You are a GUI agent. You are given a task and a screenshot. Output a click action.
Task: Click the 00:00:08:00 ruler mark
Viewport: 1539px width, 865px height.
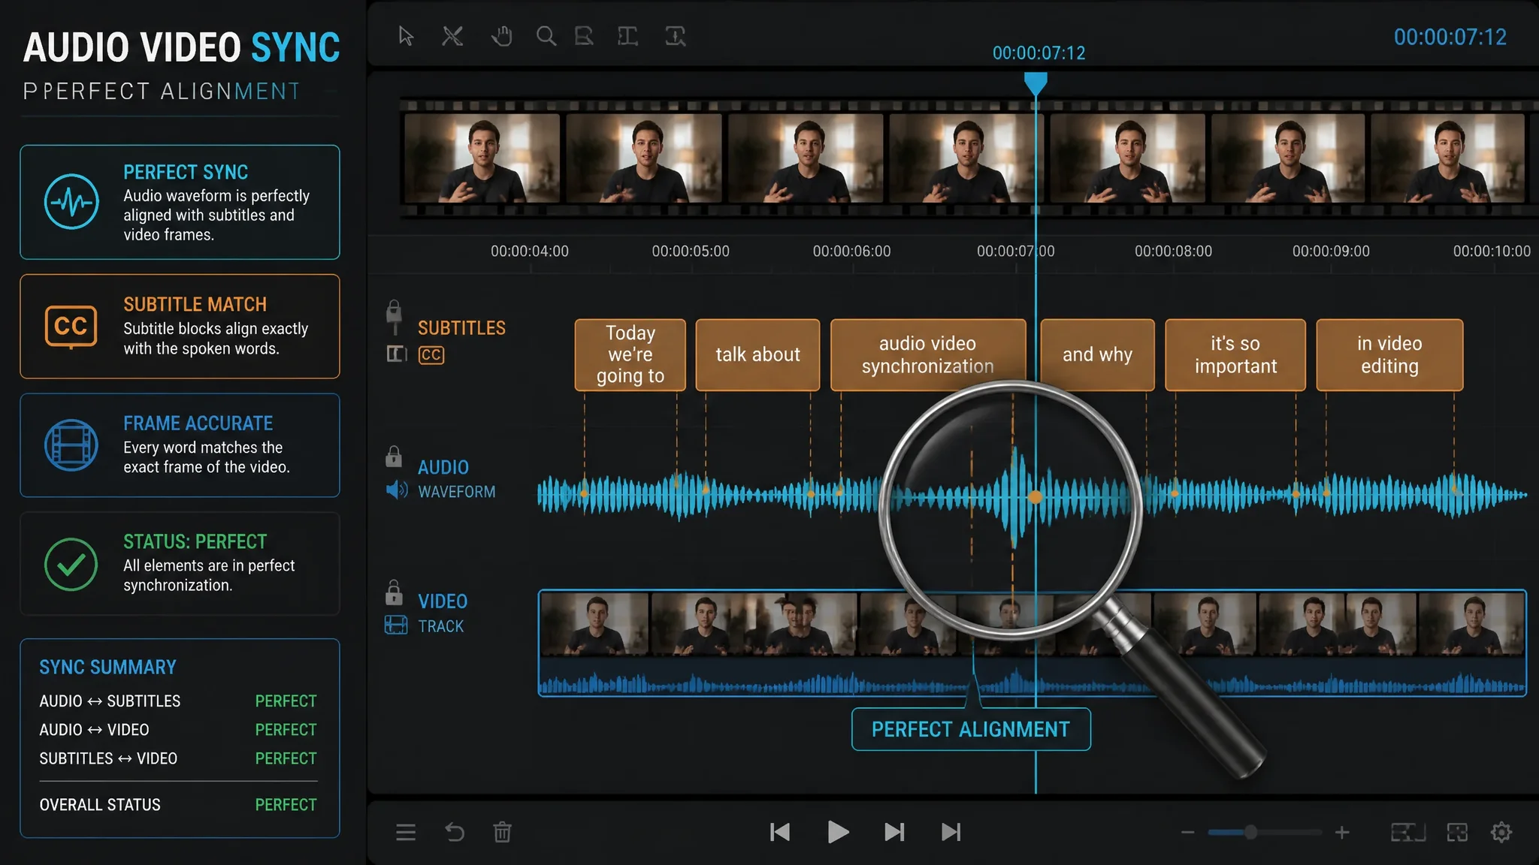click(x=1173, y=252)
